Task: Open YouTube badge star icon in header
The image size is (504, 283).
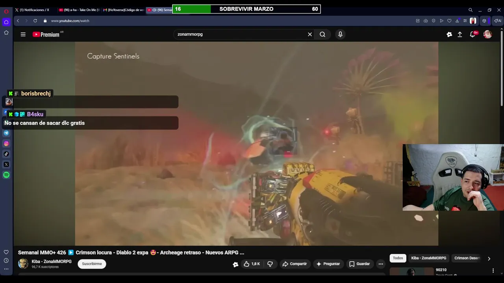Action: click(449, 35)
